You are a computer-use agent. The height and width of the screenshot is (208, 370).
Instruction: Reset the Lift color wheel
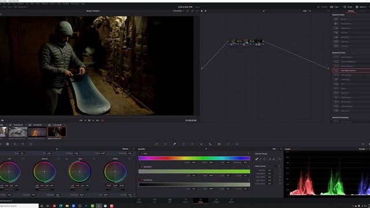(23, 159)
